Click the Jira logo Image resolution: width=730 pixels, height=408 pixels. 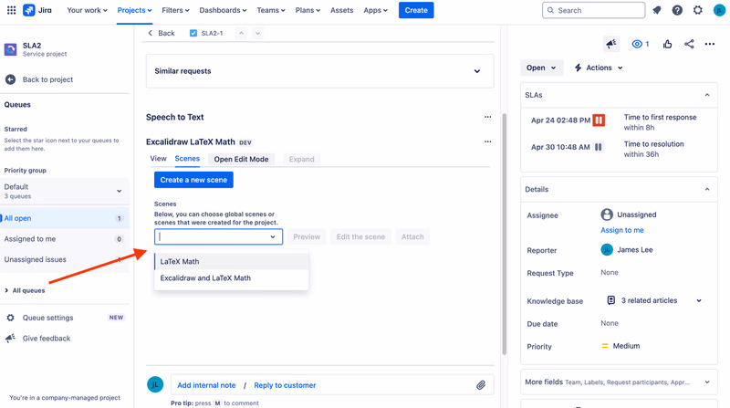coord(37,10)
